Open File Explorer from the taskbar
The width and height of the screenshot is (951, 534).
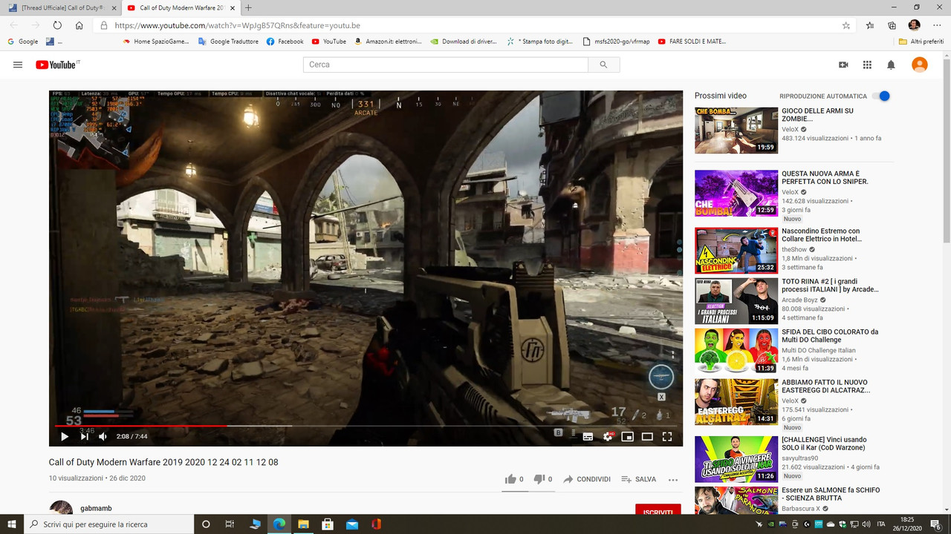pyautogui.click(x=303, y=524)
